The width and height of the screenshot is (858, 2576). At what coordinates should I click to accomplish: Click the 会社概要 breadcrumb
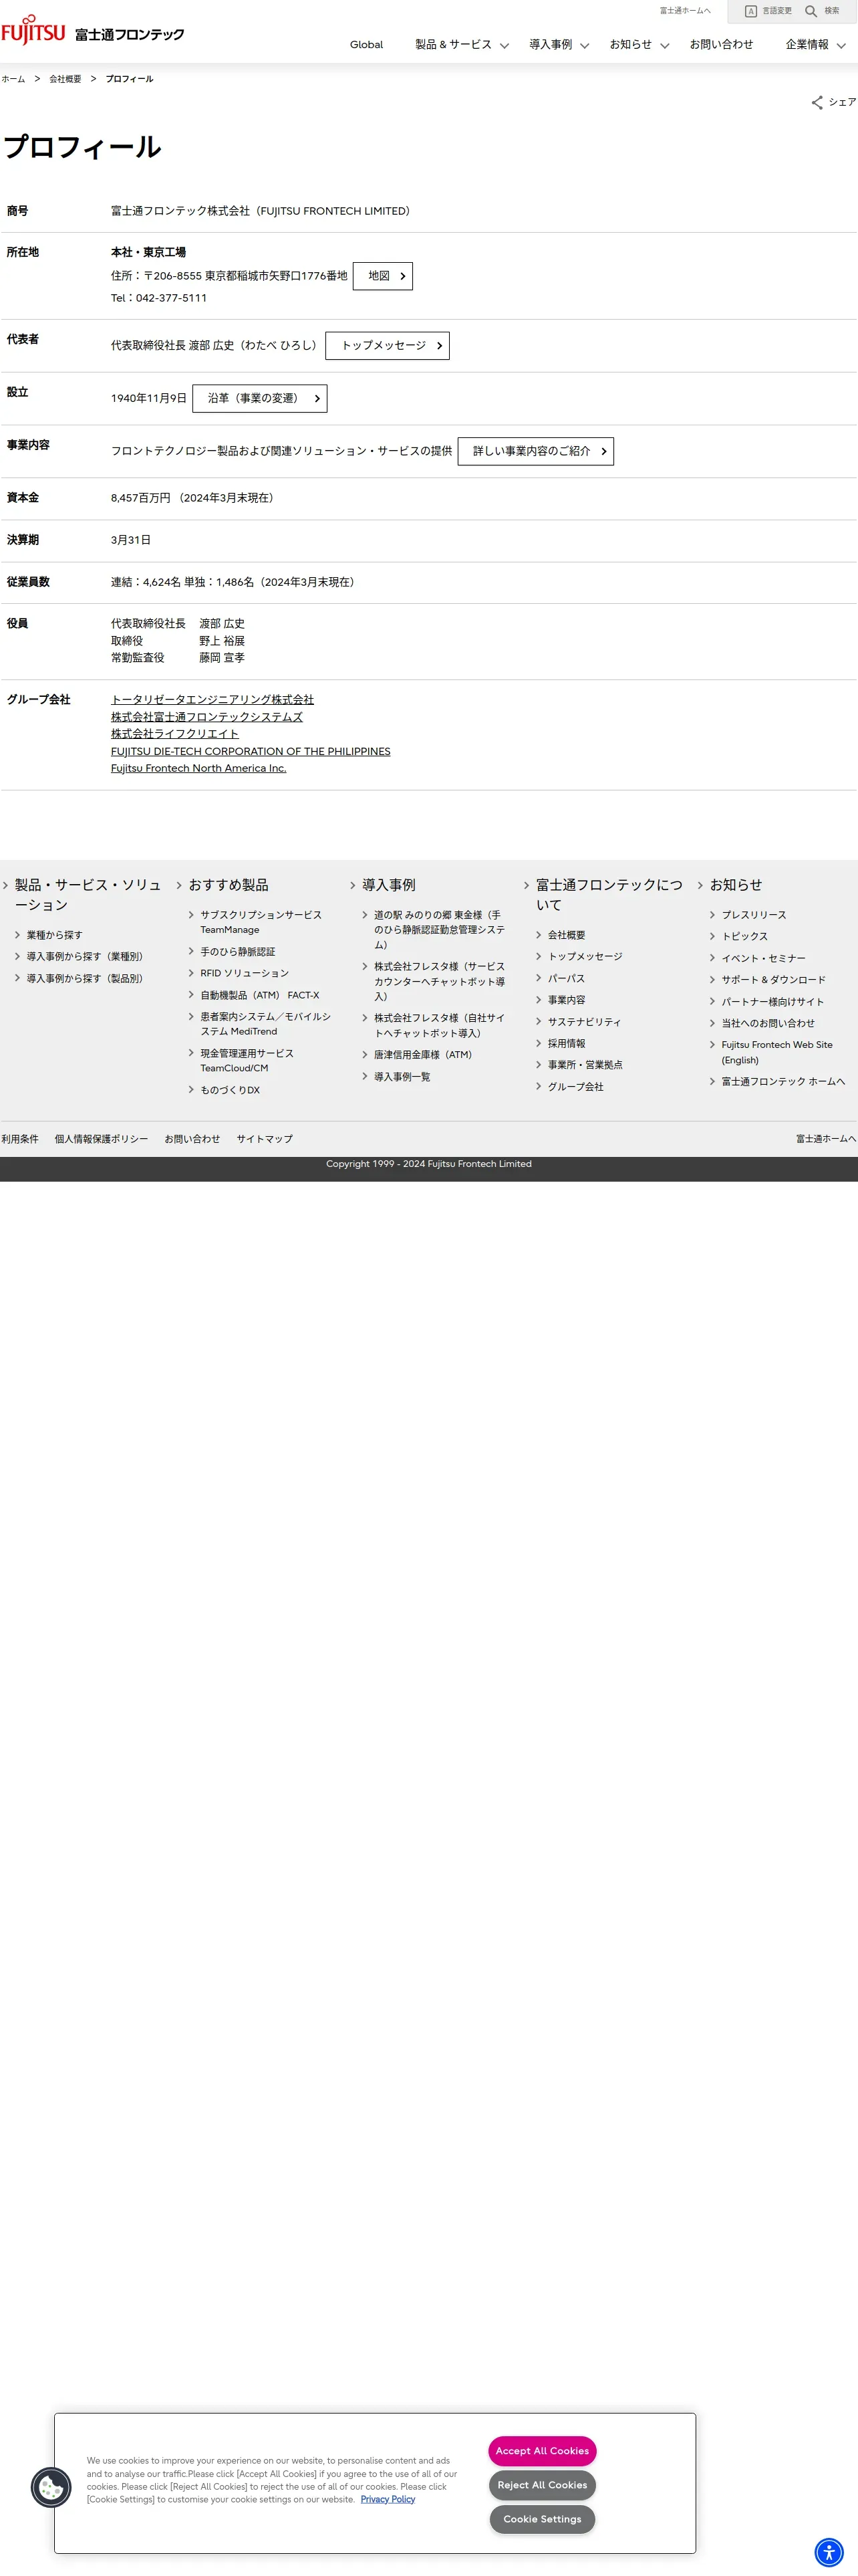click(x=66, y=79)
